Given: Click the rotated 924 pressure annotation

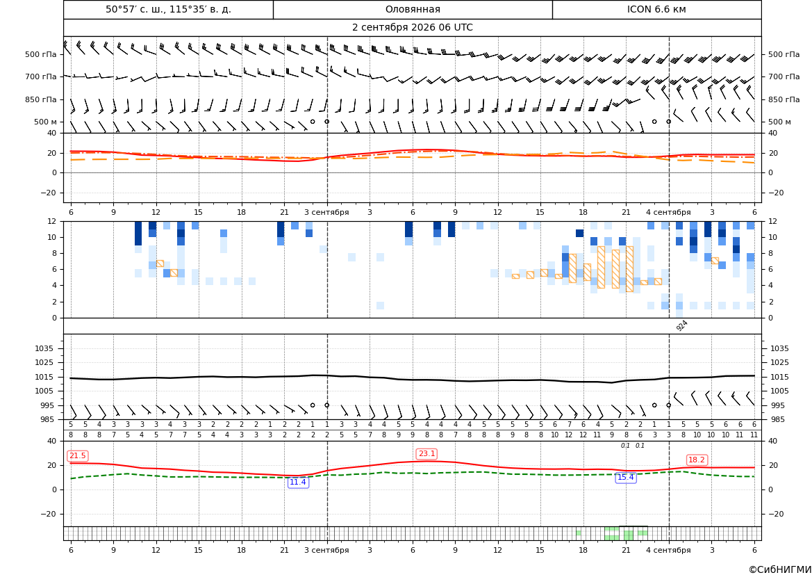Looking at the screenshot, I should pyautogui.click(x=682, y=325).
